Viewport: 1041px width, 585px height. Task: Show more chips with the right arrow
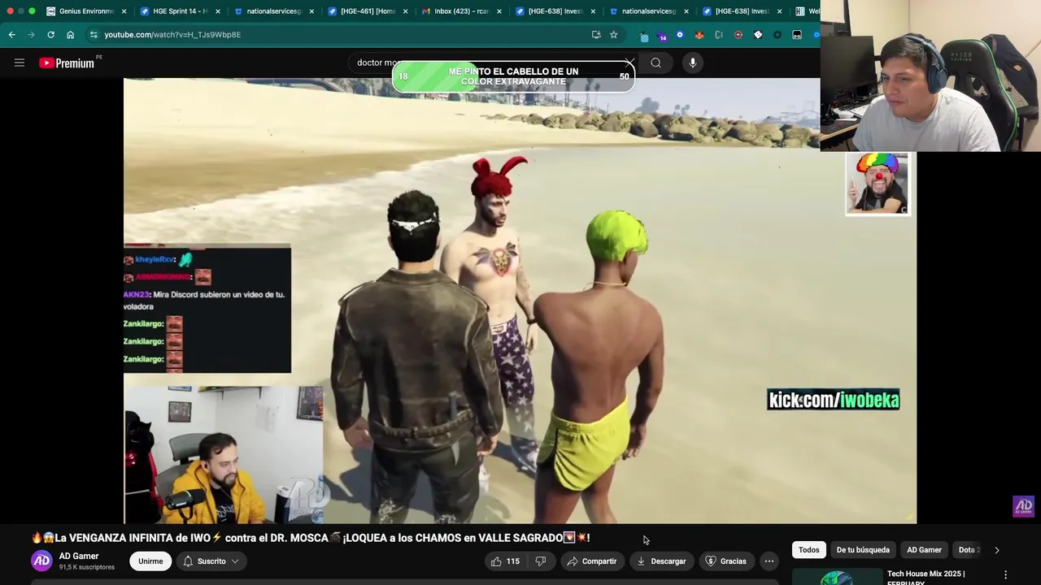[996, 550]
